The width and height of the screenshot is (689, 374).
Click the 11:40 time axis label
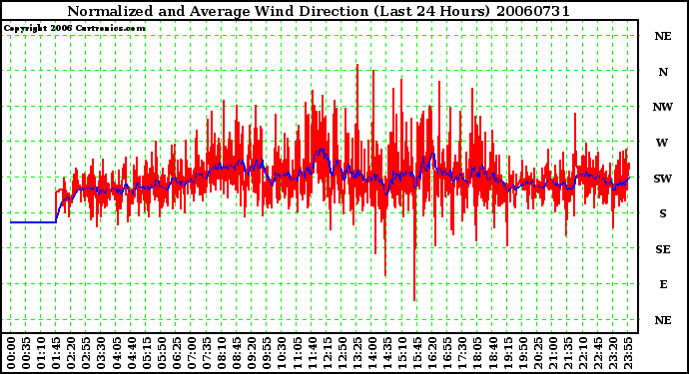coord(312,353)
